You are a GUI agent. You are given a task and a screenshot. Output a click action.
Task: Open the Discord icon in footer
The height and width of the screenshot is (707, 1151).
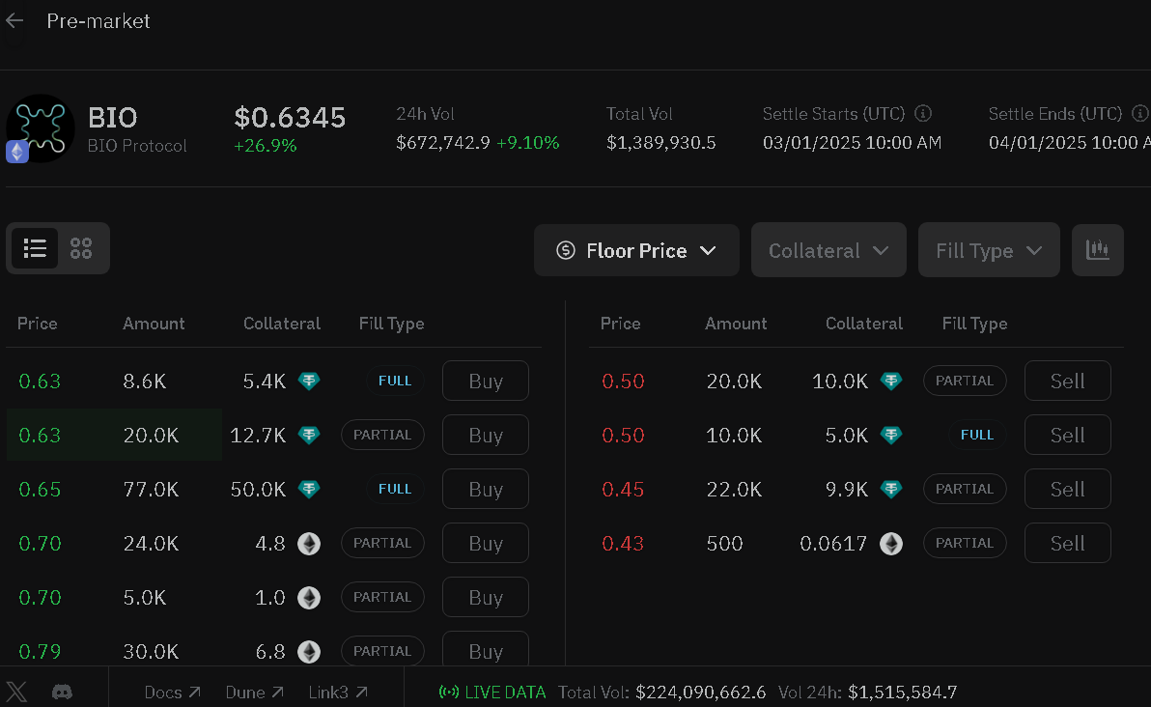[x=63, y=692]
